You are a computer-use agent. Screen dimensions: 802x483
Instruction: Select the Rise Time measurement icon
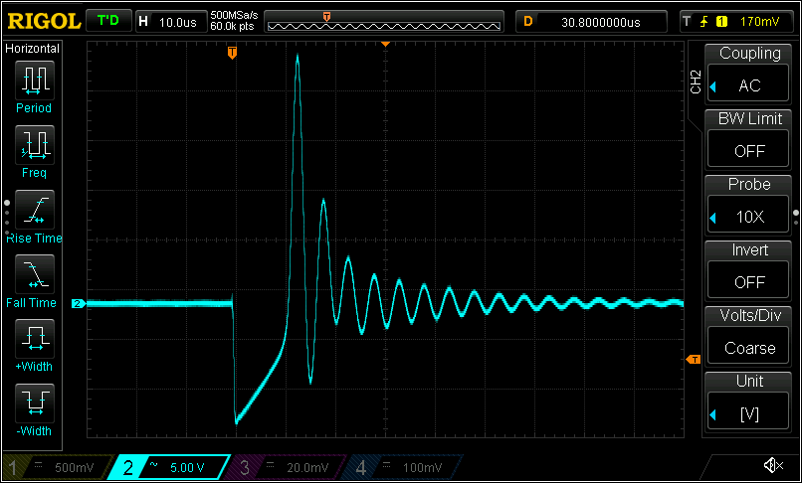34,210
